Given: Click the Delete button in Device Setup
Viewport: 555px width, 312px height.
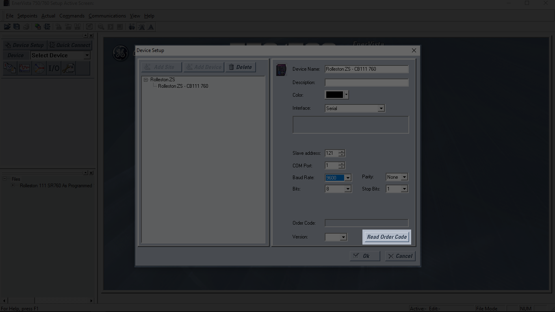Looking at the screenshot, I should click(241, 67).
